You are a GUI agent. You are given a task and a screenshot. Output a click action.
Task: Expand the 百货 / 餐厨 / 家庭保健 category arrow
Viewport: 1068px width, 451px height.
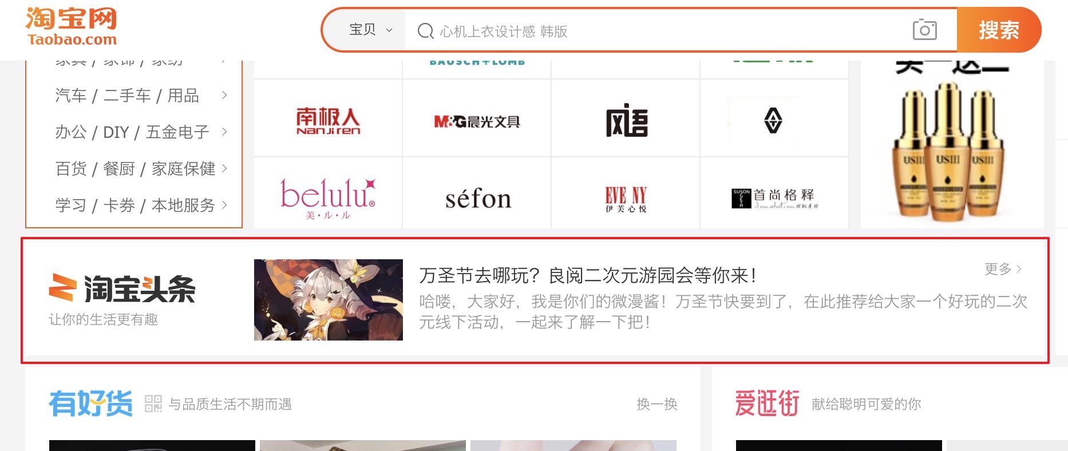click(x=224, y=168)
